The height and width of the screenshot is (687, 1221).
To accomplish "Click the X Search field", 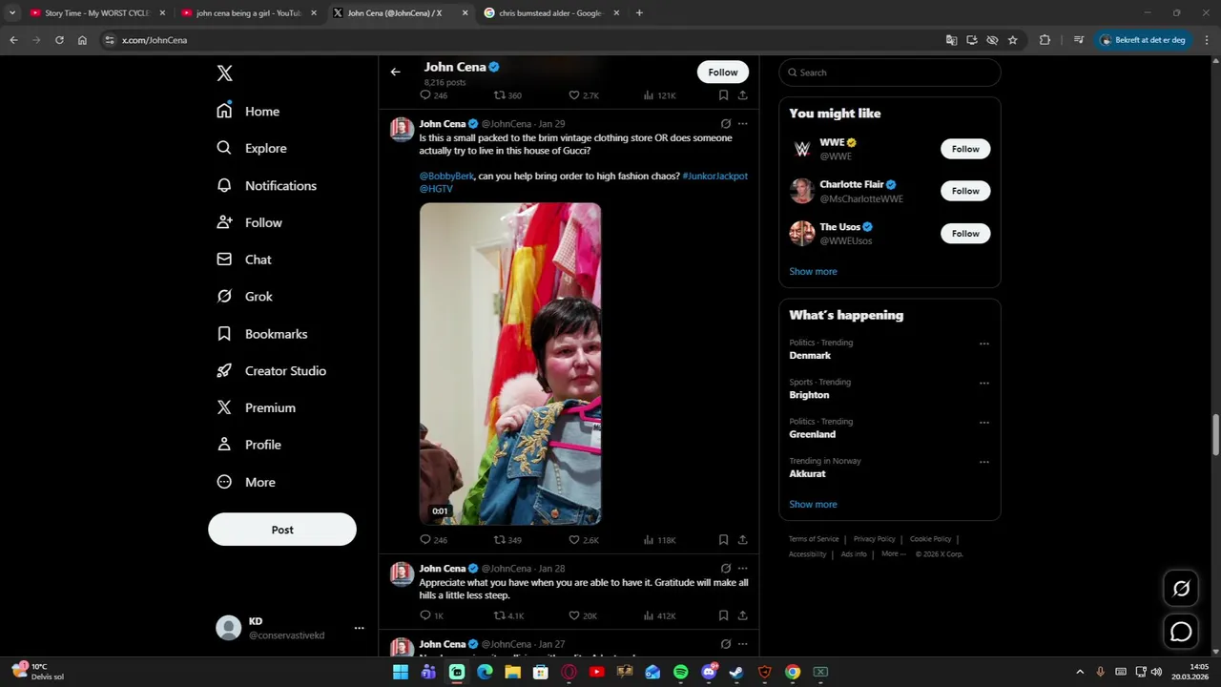I will [x=889, y=73].
